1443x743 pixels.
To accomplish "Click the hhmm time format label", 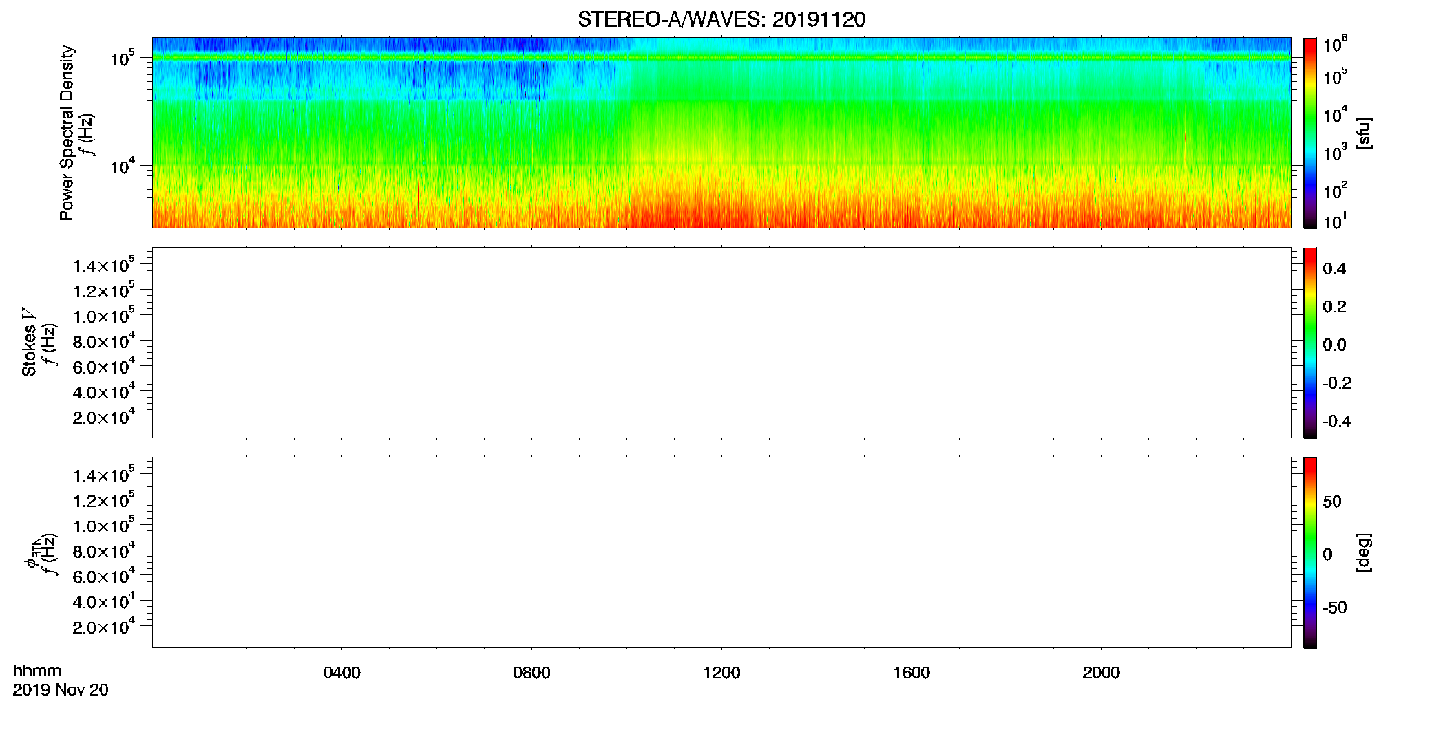I will click(x=36, y=671).
